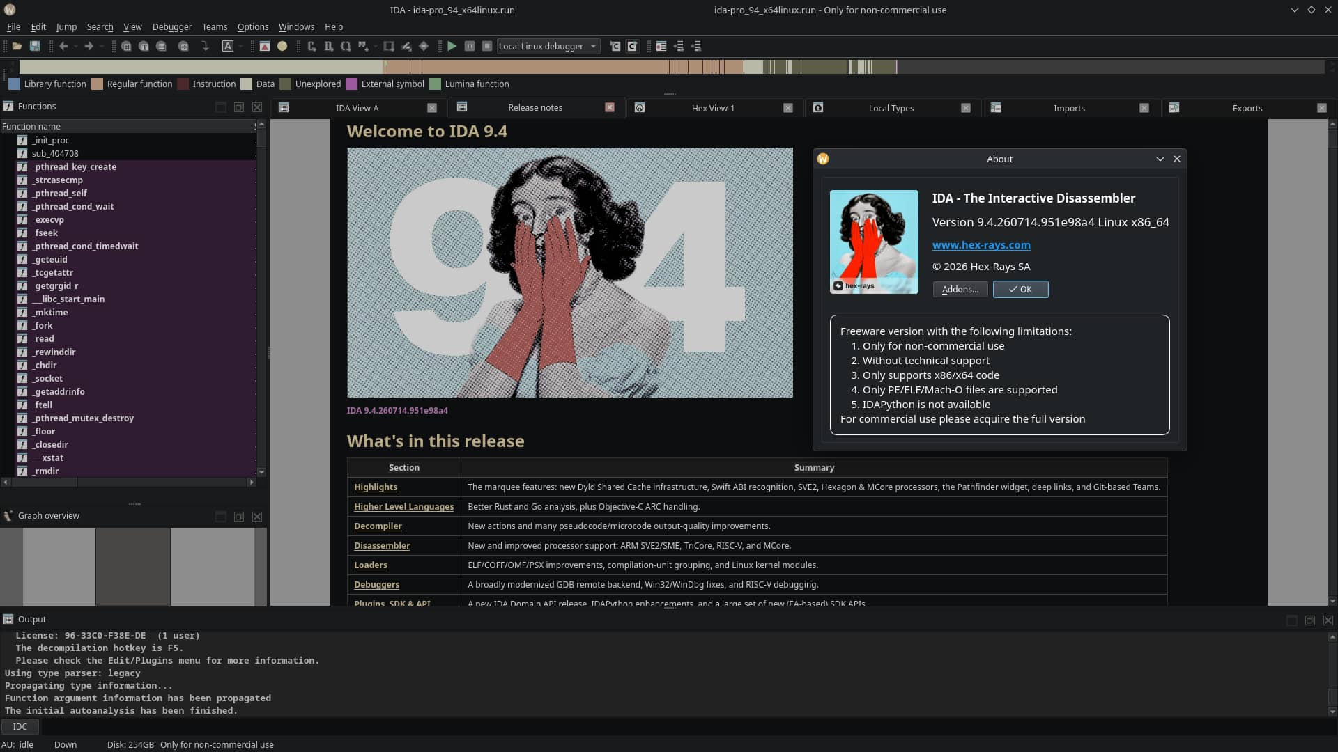1338x752 pixels.
Task: Close the Release notes tab
Action: click(610, 107)
